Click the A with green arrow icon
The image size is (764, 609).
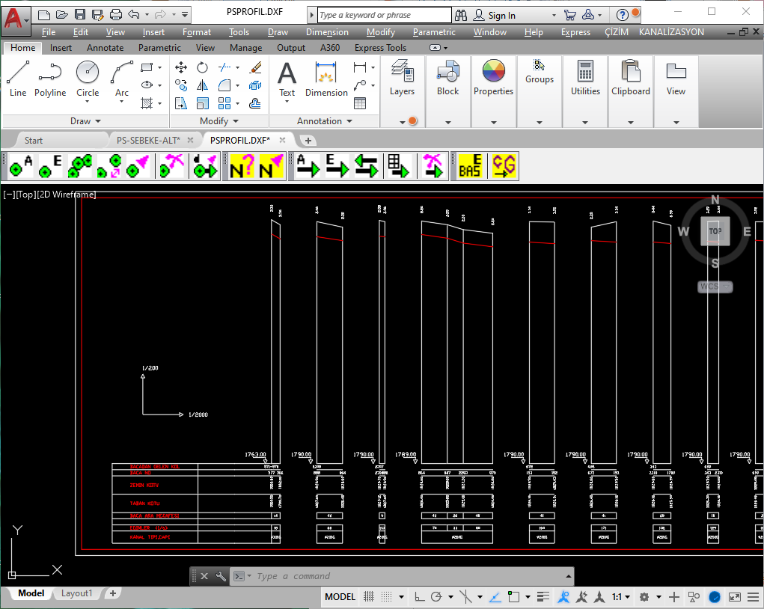click(308, 166)
